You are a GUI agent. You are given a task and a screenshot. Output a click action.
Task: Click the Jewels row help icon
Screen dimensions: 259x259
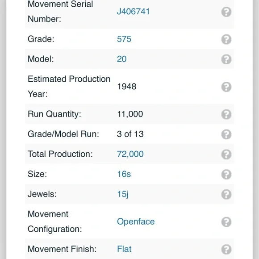coord(226,194)
